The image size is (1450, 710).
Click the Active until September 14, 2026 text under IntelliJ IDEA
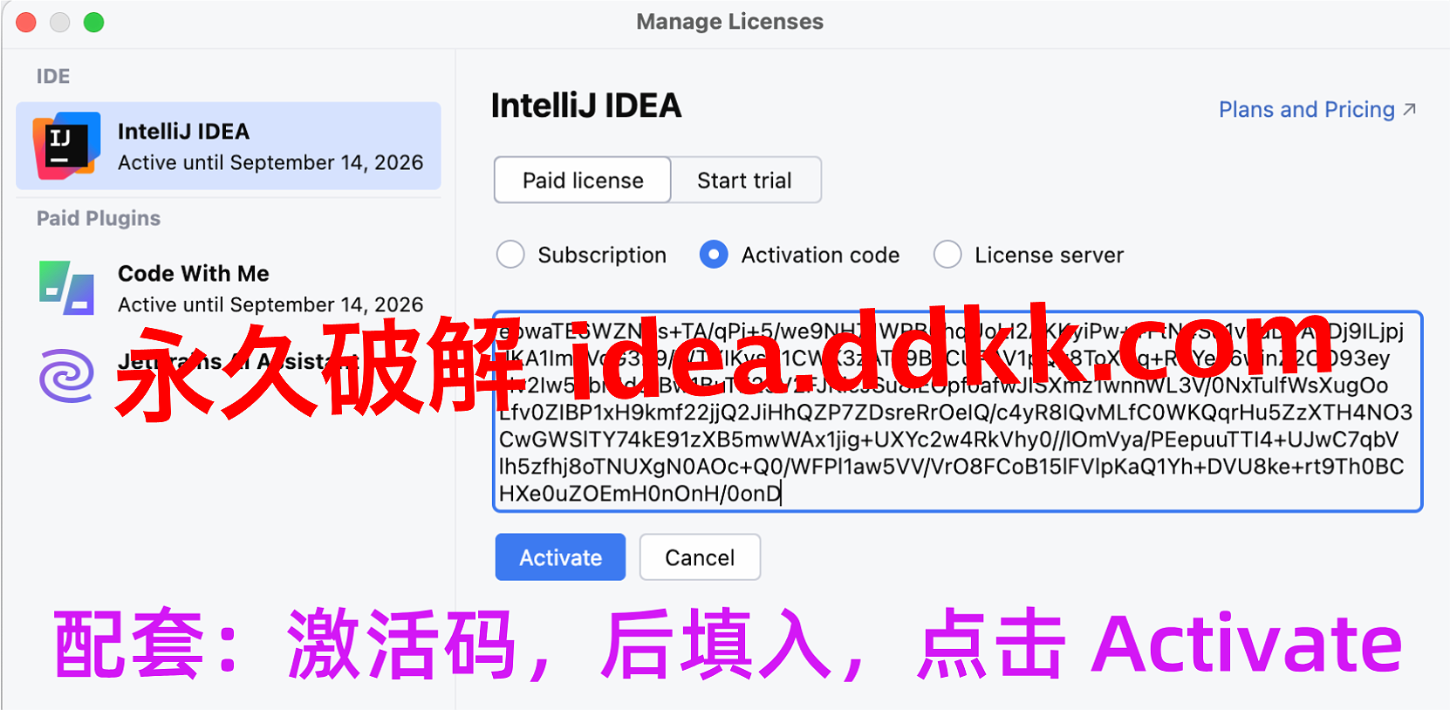pos(270,163)
